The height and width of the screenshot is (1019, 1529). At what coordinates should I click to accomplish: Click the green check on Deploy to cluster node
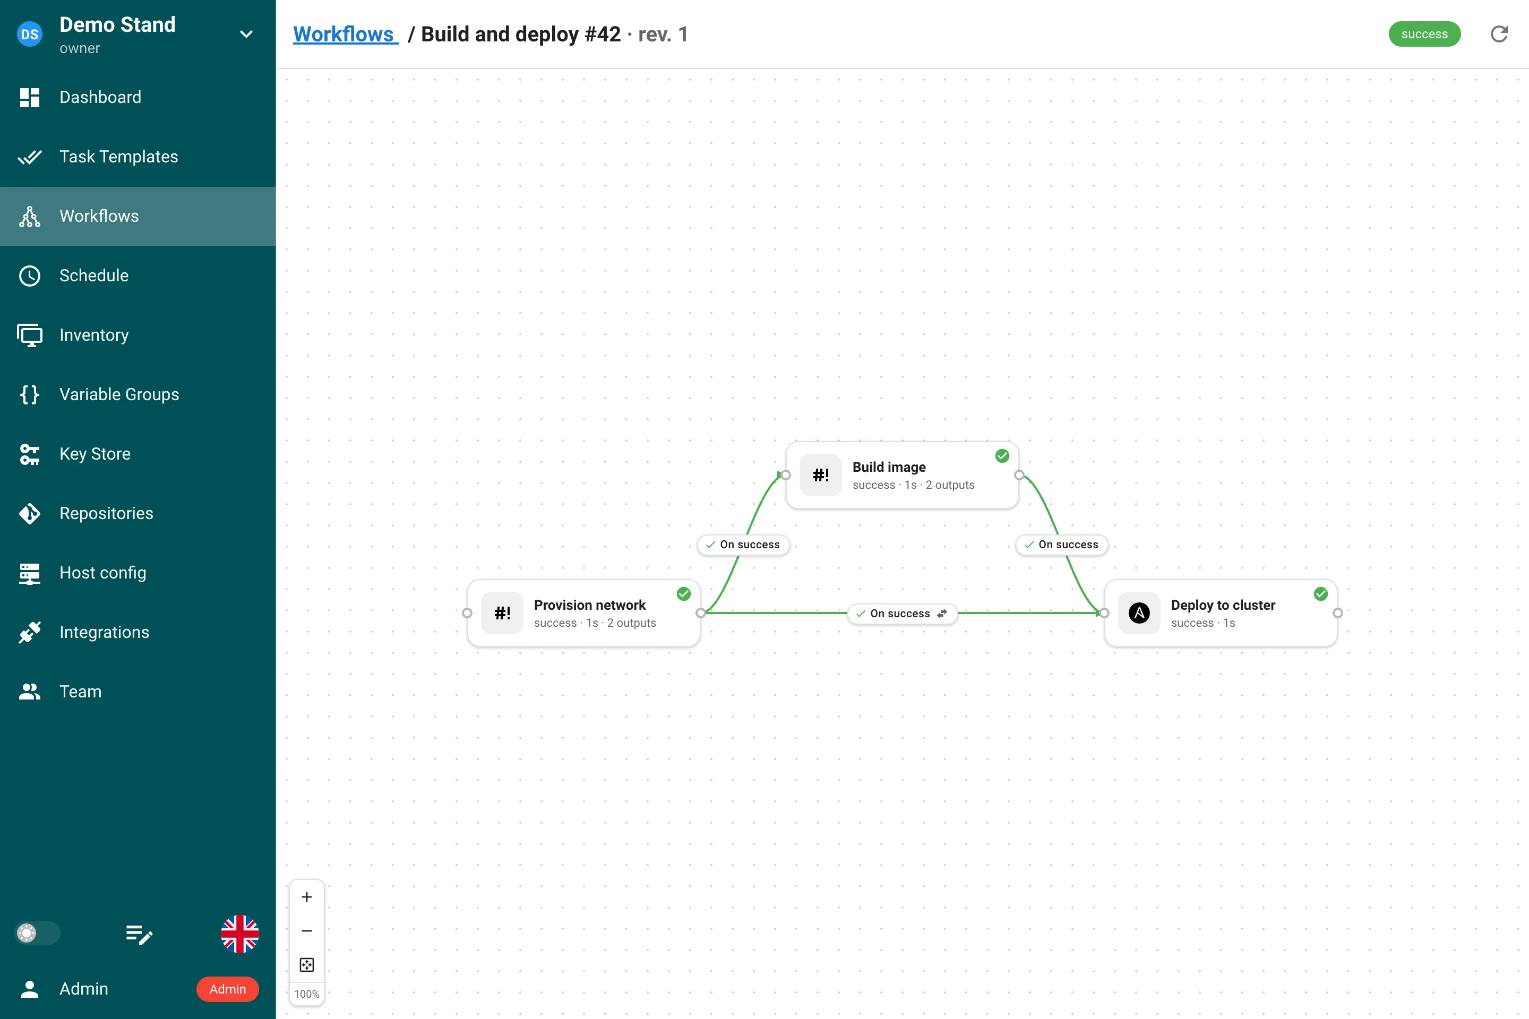tap(1320, 593)
